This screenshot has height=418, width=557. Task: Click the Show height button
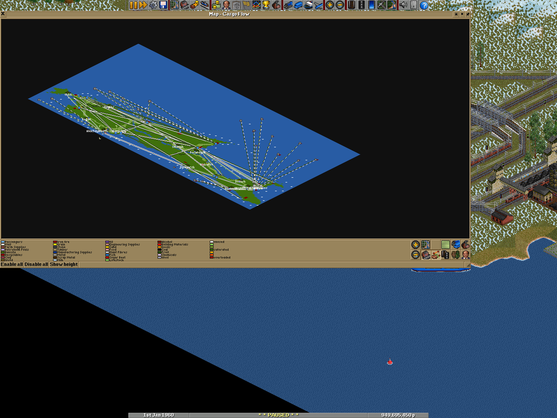coord(64,264)
